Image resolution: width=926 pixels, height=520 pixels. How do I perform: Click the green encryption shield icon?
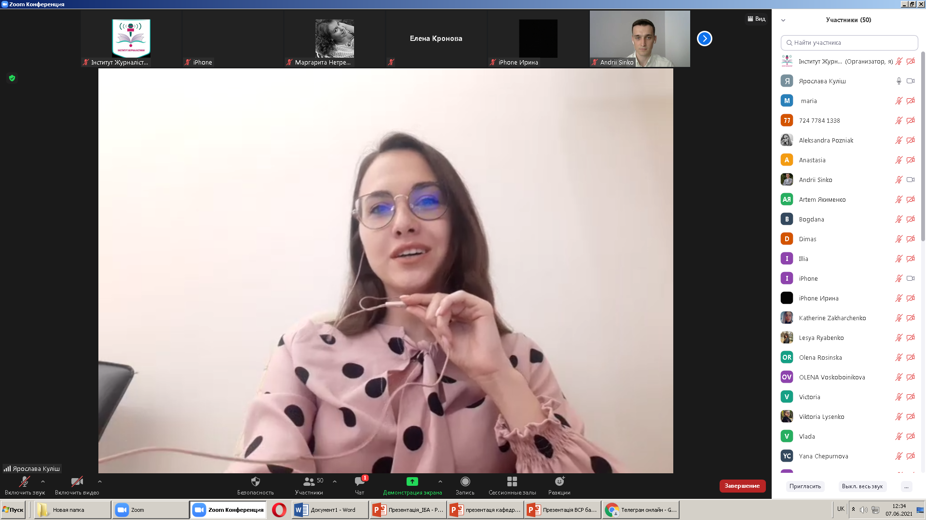point(12,78)
